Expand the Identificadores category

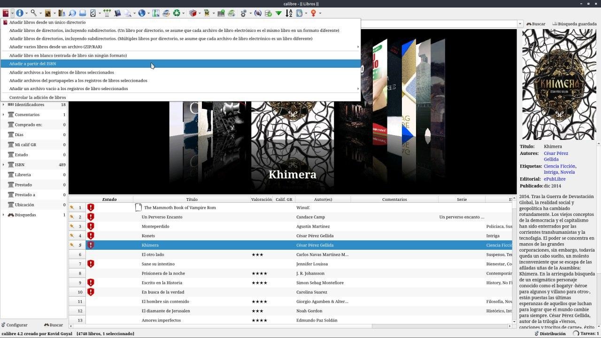(3, 105)
